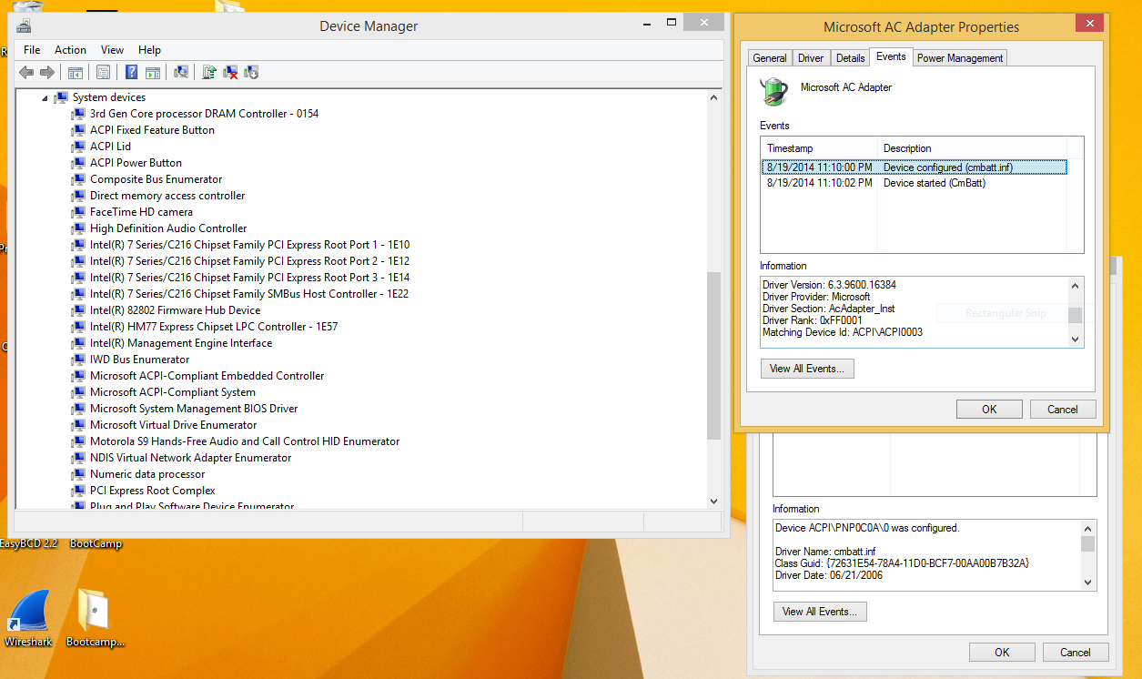Open the Action menu in Device Manager
Screen dimensions: 1142x679
tap(70, 50)
